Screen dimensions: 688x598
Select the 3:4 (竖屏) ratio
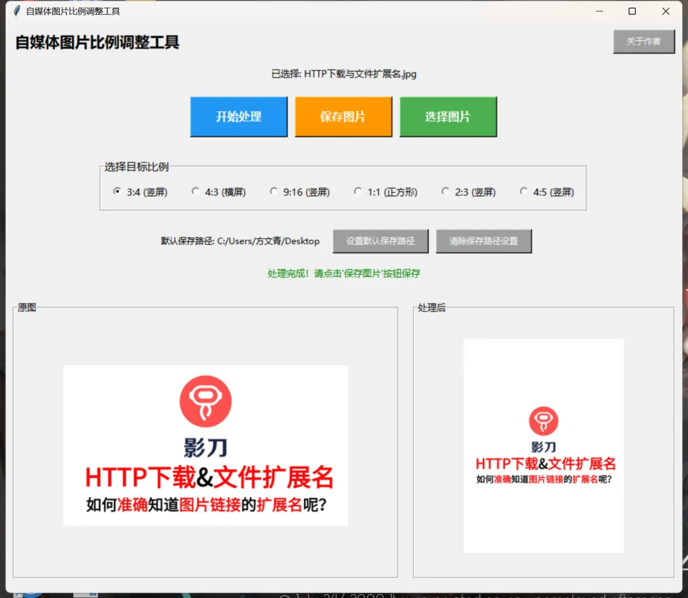coord(140,192)
